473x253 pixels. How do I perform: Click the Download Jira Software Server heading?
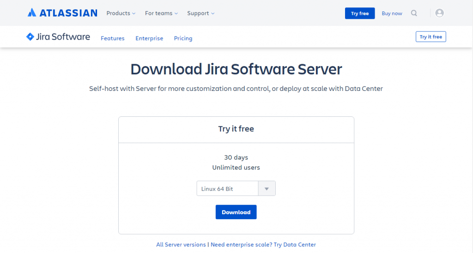point(236,69)
